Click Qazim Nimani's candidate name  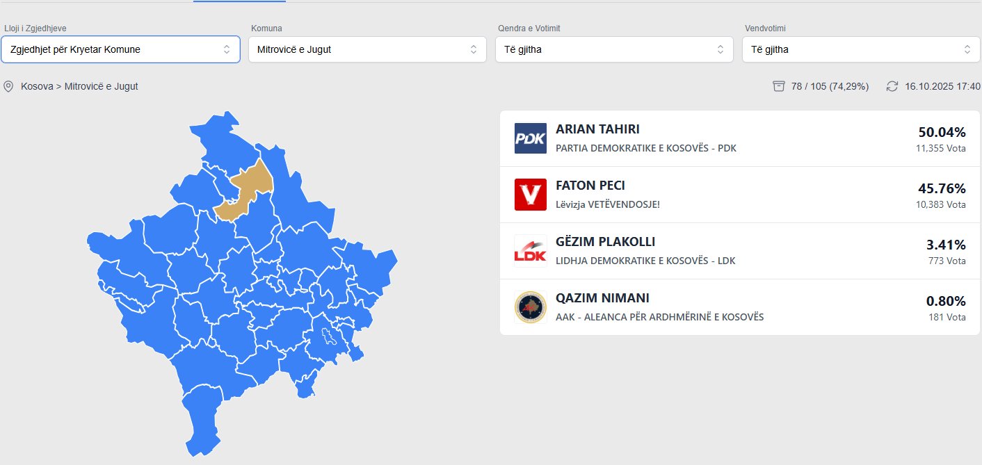602,298
